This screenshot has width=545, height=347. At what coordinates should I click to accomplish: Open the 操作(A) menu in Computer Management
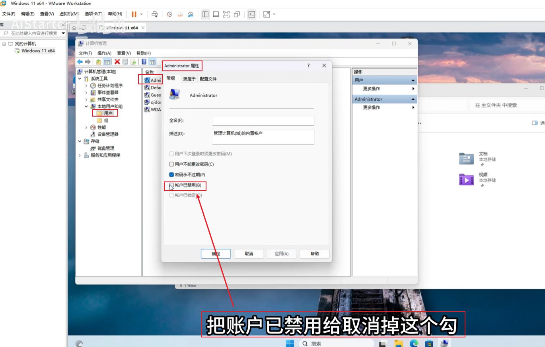104,53
